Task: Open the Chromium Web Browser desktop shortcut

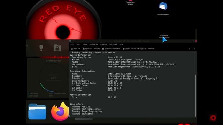Action: (x=164, y=37)
